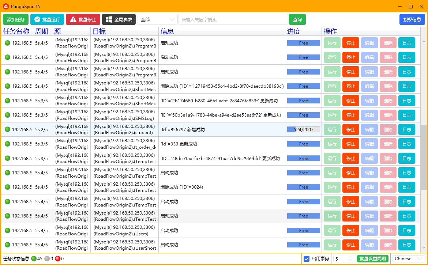Viewport: 428px width, 265px height.
Task: Click the green status dot of student row
Action: tap(7, 129)
